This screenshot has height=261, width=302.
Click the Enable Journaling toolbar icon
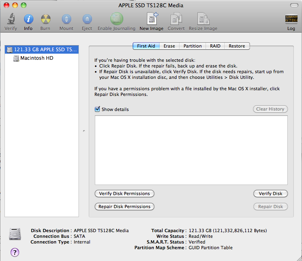point(116,19)
